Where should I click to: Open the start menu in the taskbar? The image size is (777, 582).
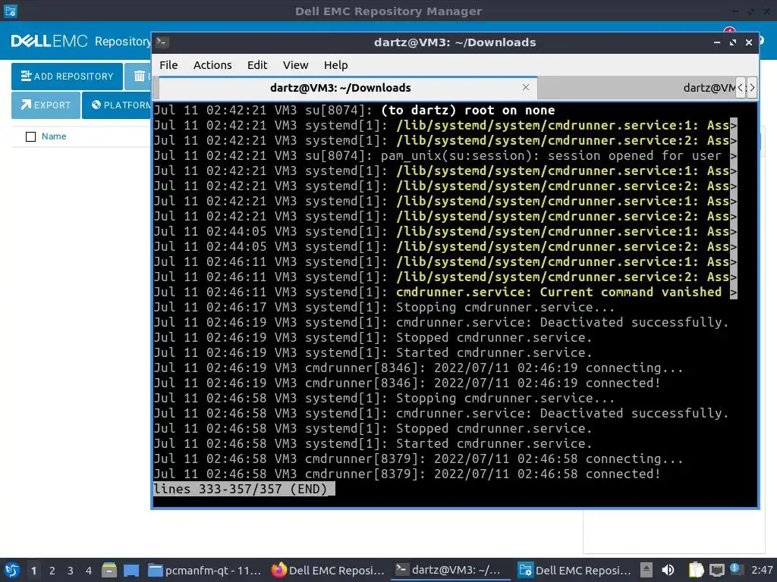point(11,570)
